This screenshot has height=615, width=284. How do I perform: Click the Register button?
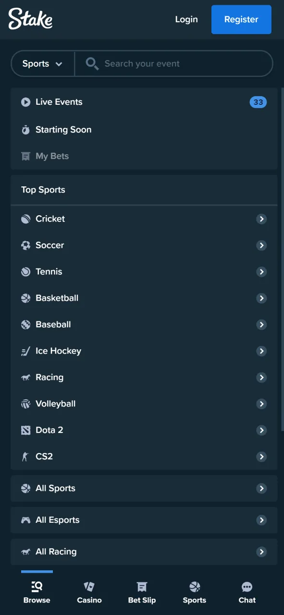coord(241,19)
